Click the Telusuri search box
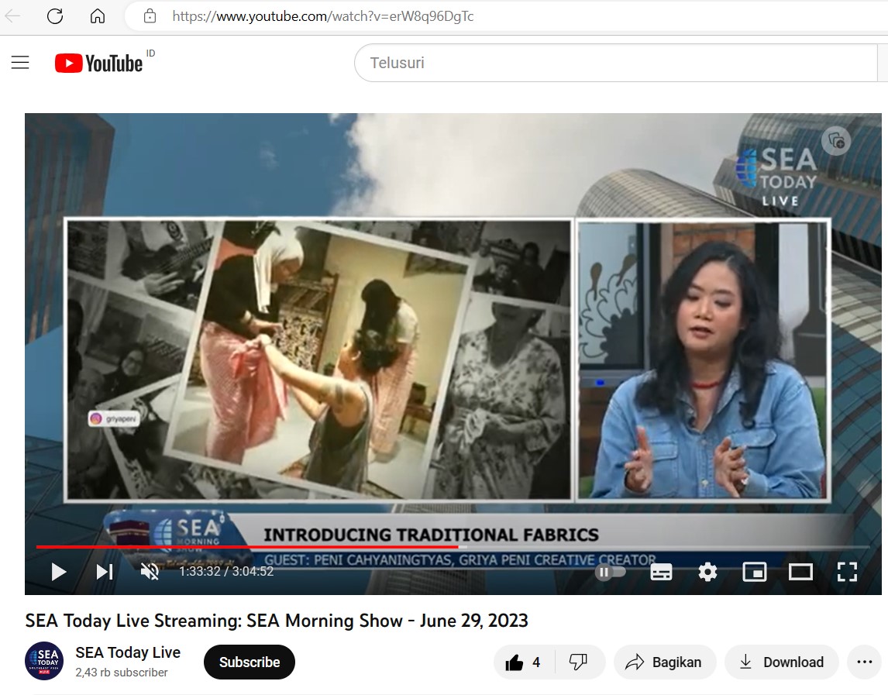 612,63
